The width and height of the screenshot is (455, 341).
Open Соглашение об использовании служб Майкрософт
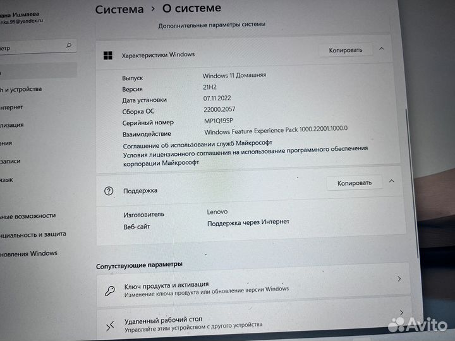(x=198, y=144)
